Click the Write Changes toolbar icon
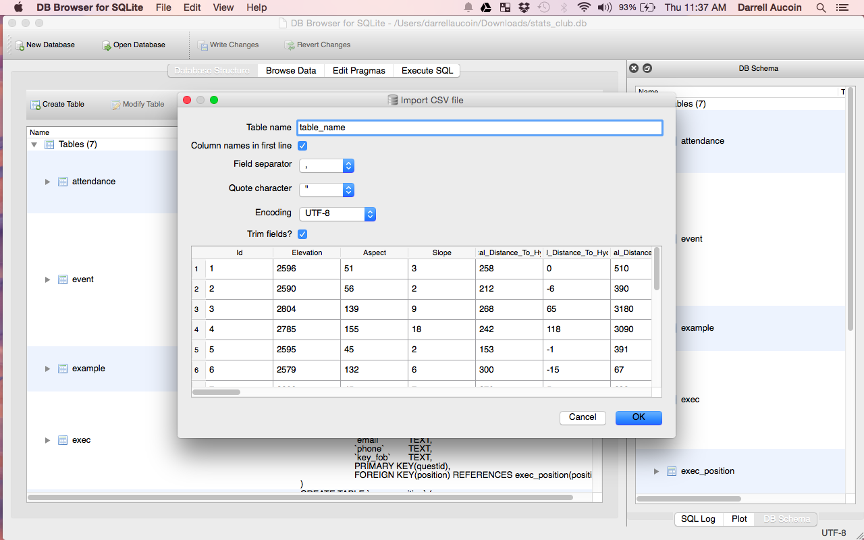Image resolution: width=864 pixels, height=540 pixels. tap(202, 45)
